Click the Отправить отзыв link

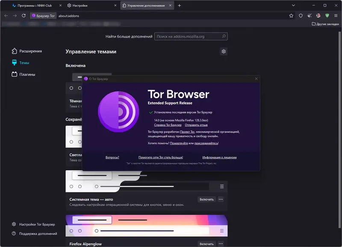click(x=196, y=125)
